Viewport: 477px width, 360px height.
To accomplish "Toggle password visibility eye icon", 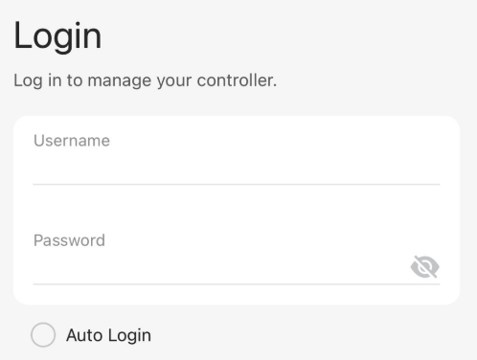I will 425,266.
